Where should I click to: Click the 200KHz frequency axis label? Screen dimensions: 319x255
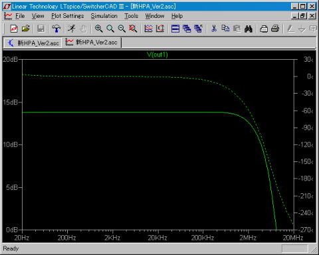click(x=203, y=238)
